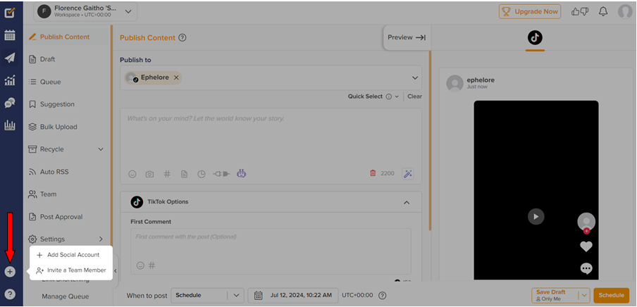The image size is (637, 307).
Task: Click comment bubble icon in TikTok preview
Action: click(x=586, y=269)
